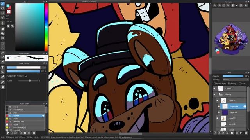This screenshot has height=140, width=250.
Task: Hide Layer37 visibility toggle
Action: click(214, 89)
